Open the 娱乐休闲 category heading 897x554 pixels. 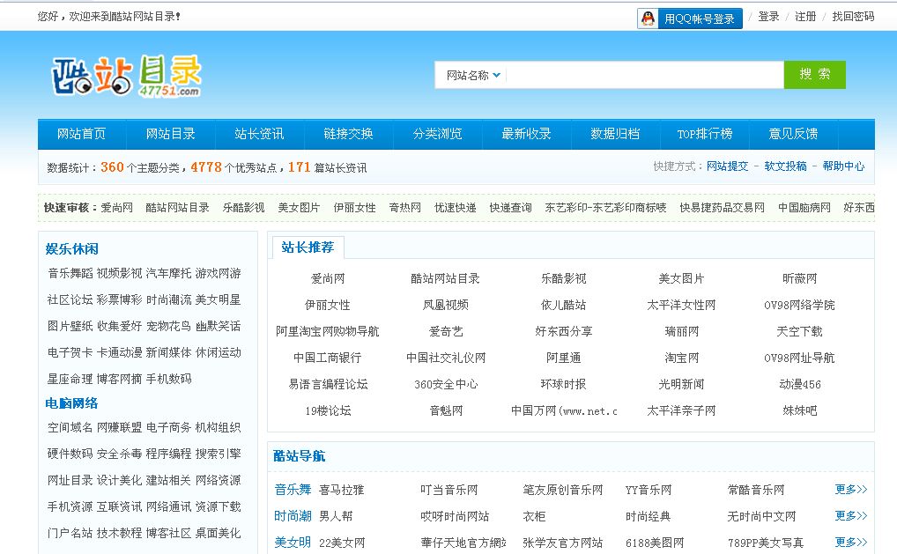tap(72, 248)
